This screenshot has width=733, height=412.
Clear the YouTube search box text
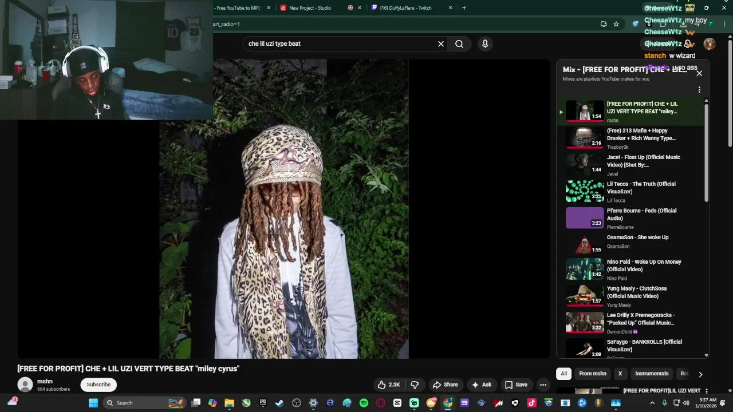441,43
